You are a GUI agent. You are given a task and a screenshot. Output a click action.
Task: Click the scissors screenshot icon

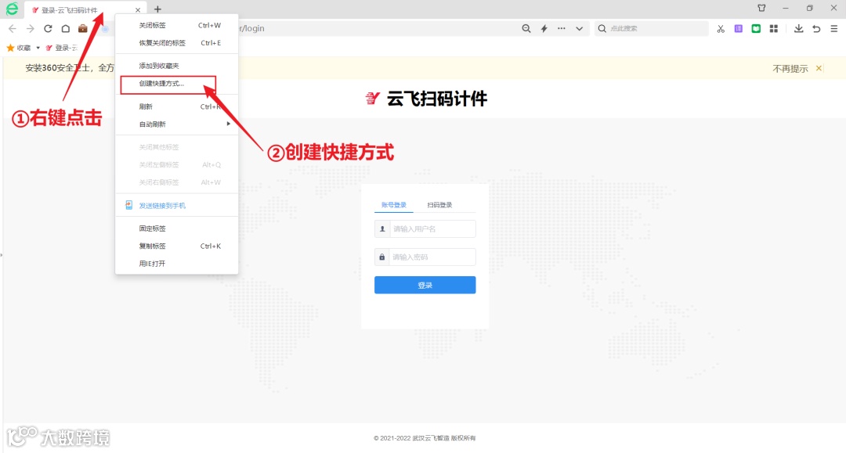coord(721,28)
